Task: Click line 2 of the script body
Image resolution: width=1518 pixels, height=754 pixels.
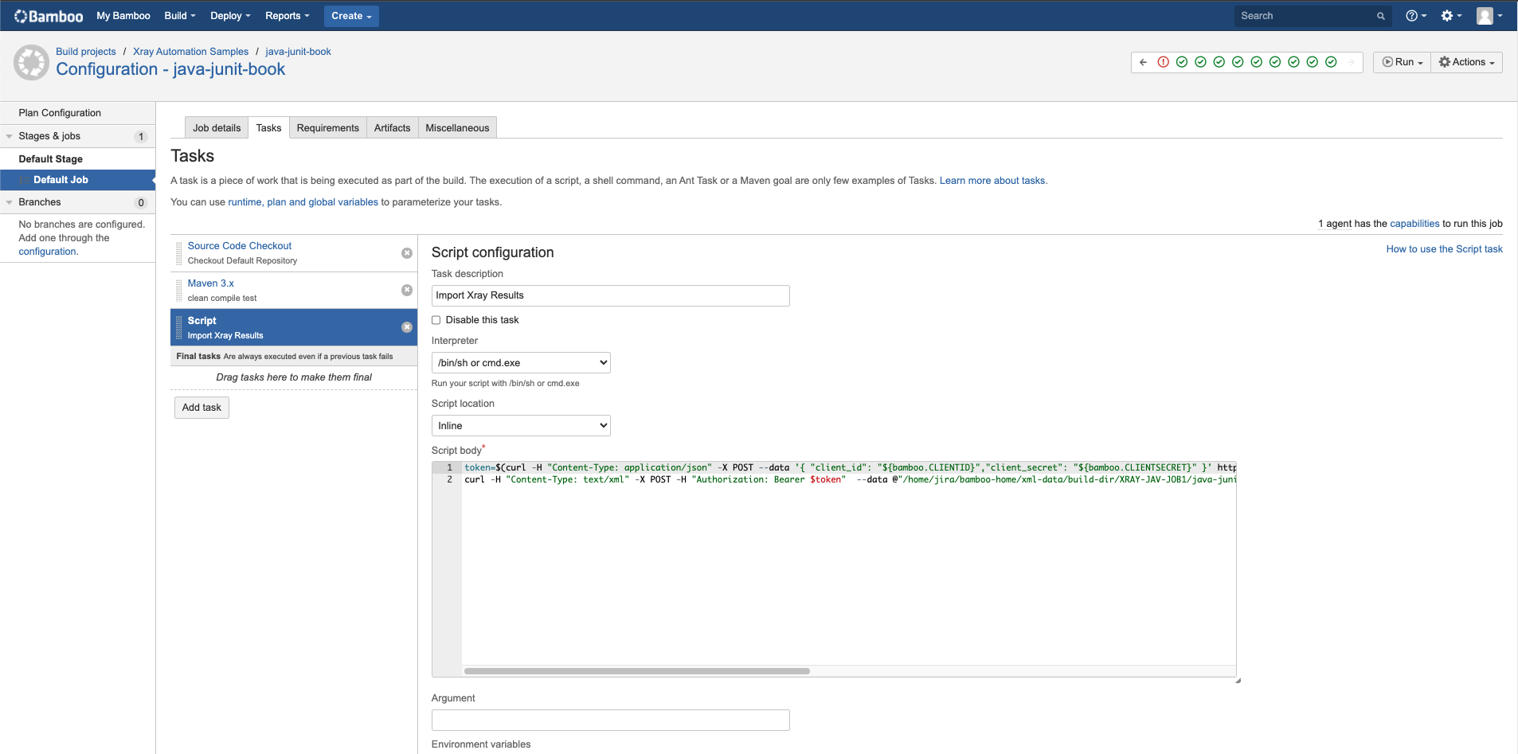Action: pos(849,480)
